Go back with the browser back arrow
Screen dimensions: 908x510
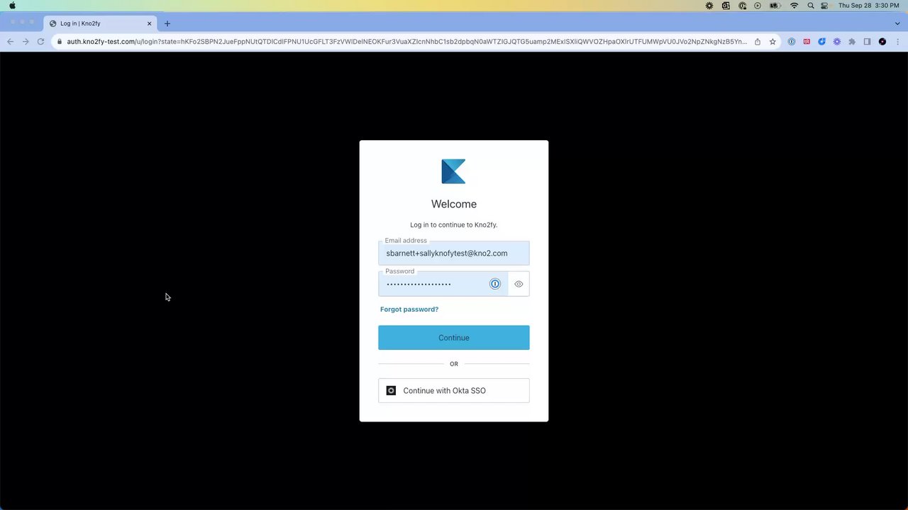pyautogui.click(x=10, y=42)
